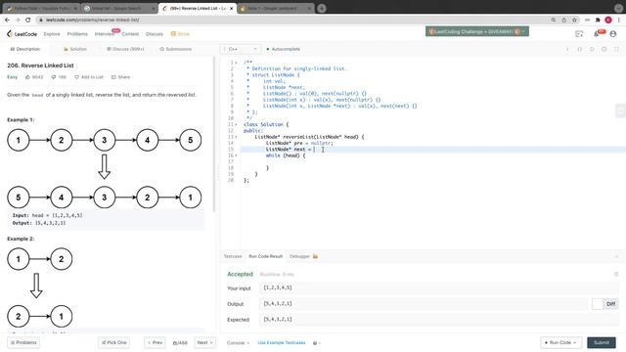
Task: Select the Run Code Result tab
Action: coord(265,256)
